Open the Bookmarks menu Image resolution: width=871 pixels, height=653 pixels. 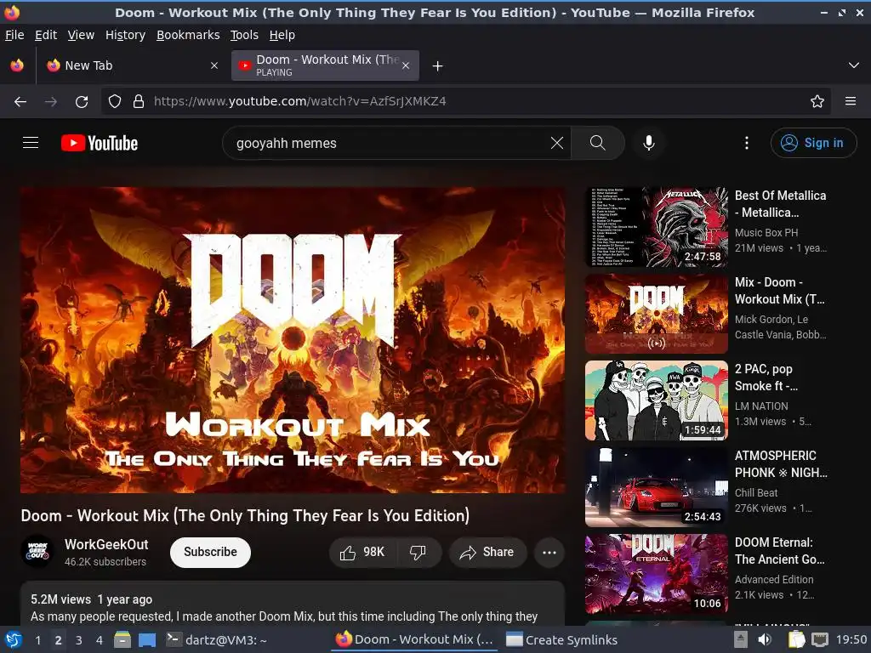[x=188, y=35]
